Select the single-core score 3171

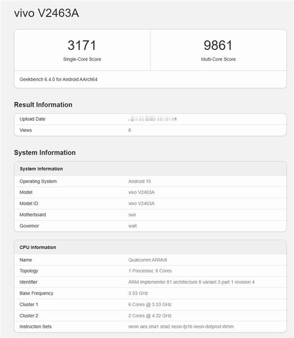tap(82, 45)
